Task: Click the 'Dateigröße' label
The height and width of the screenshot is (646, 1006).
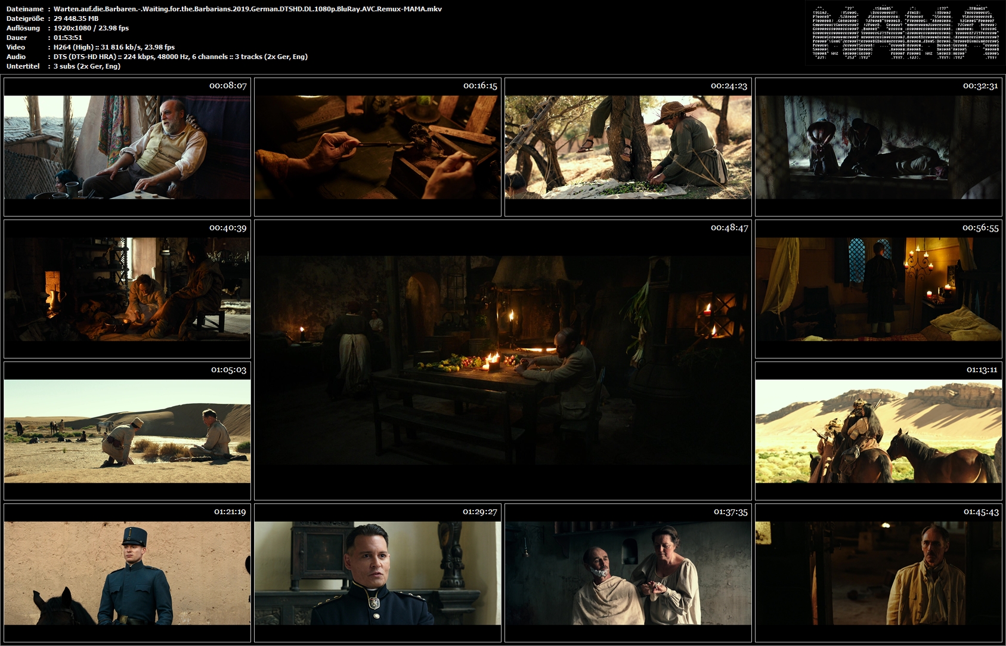Action: tap(26, 18)
